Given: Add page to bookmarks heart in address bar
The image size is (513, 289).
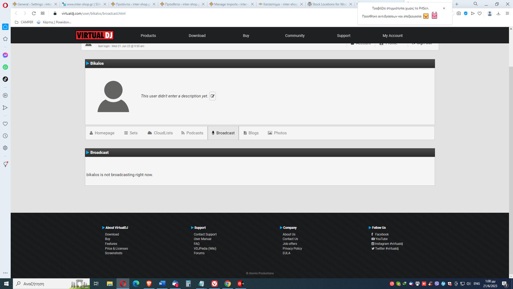Looking at the screenshot, I should point(480,13).
